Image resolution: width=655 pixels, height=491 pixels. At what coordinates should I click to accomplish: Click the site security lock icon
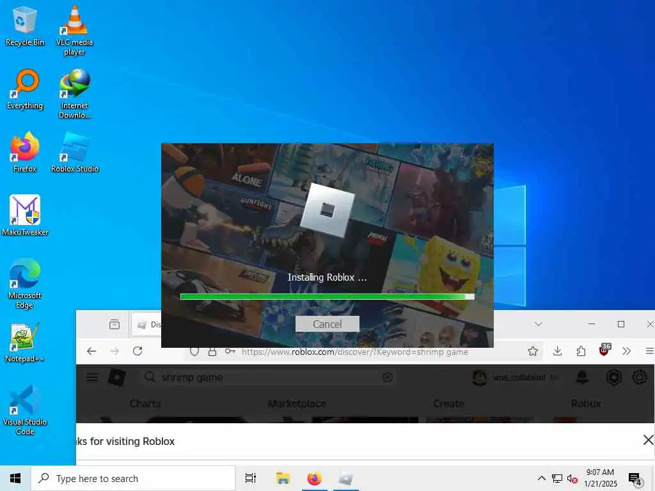212,352
